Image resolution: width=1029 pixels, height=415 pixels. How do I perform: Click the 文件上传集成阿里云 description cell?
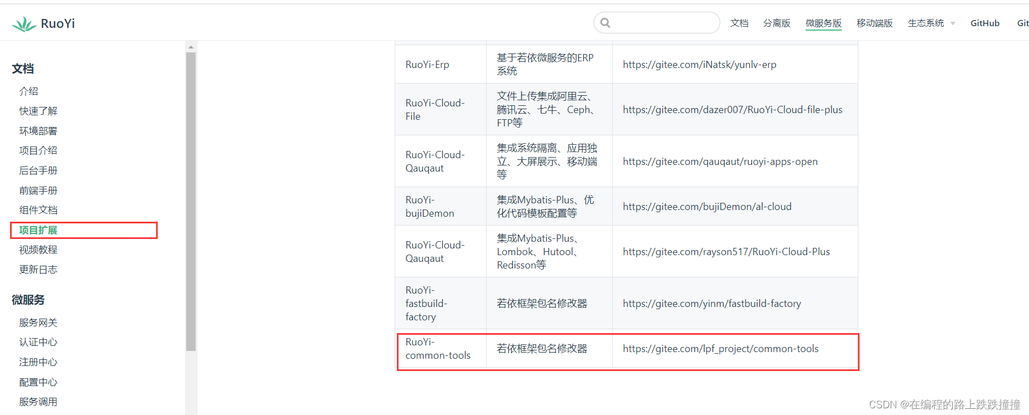tap(549, 110)
